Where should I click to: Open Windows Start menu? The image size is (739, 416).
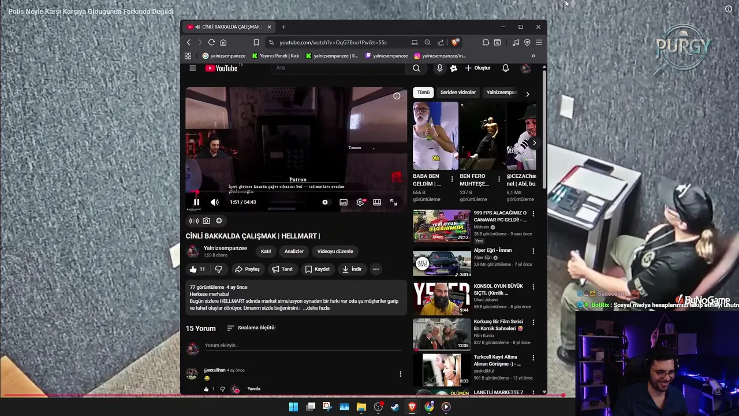coord(293,407)
